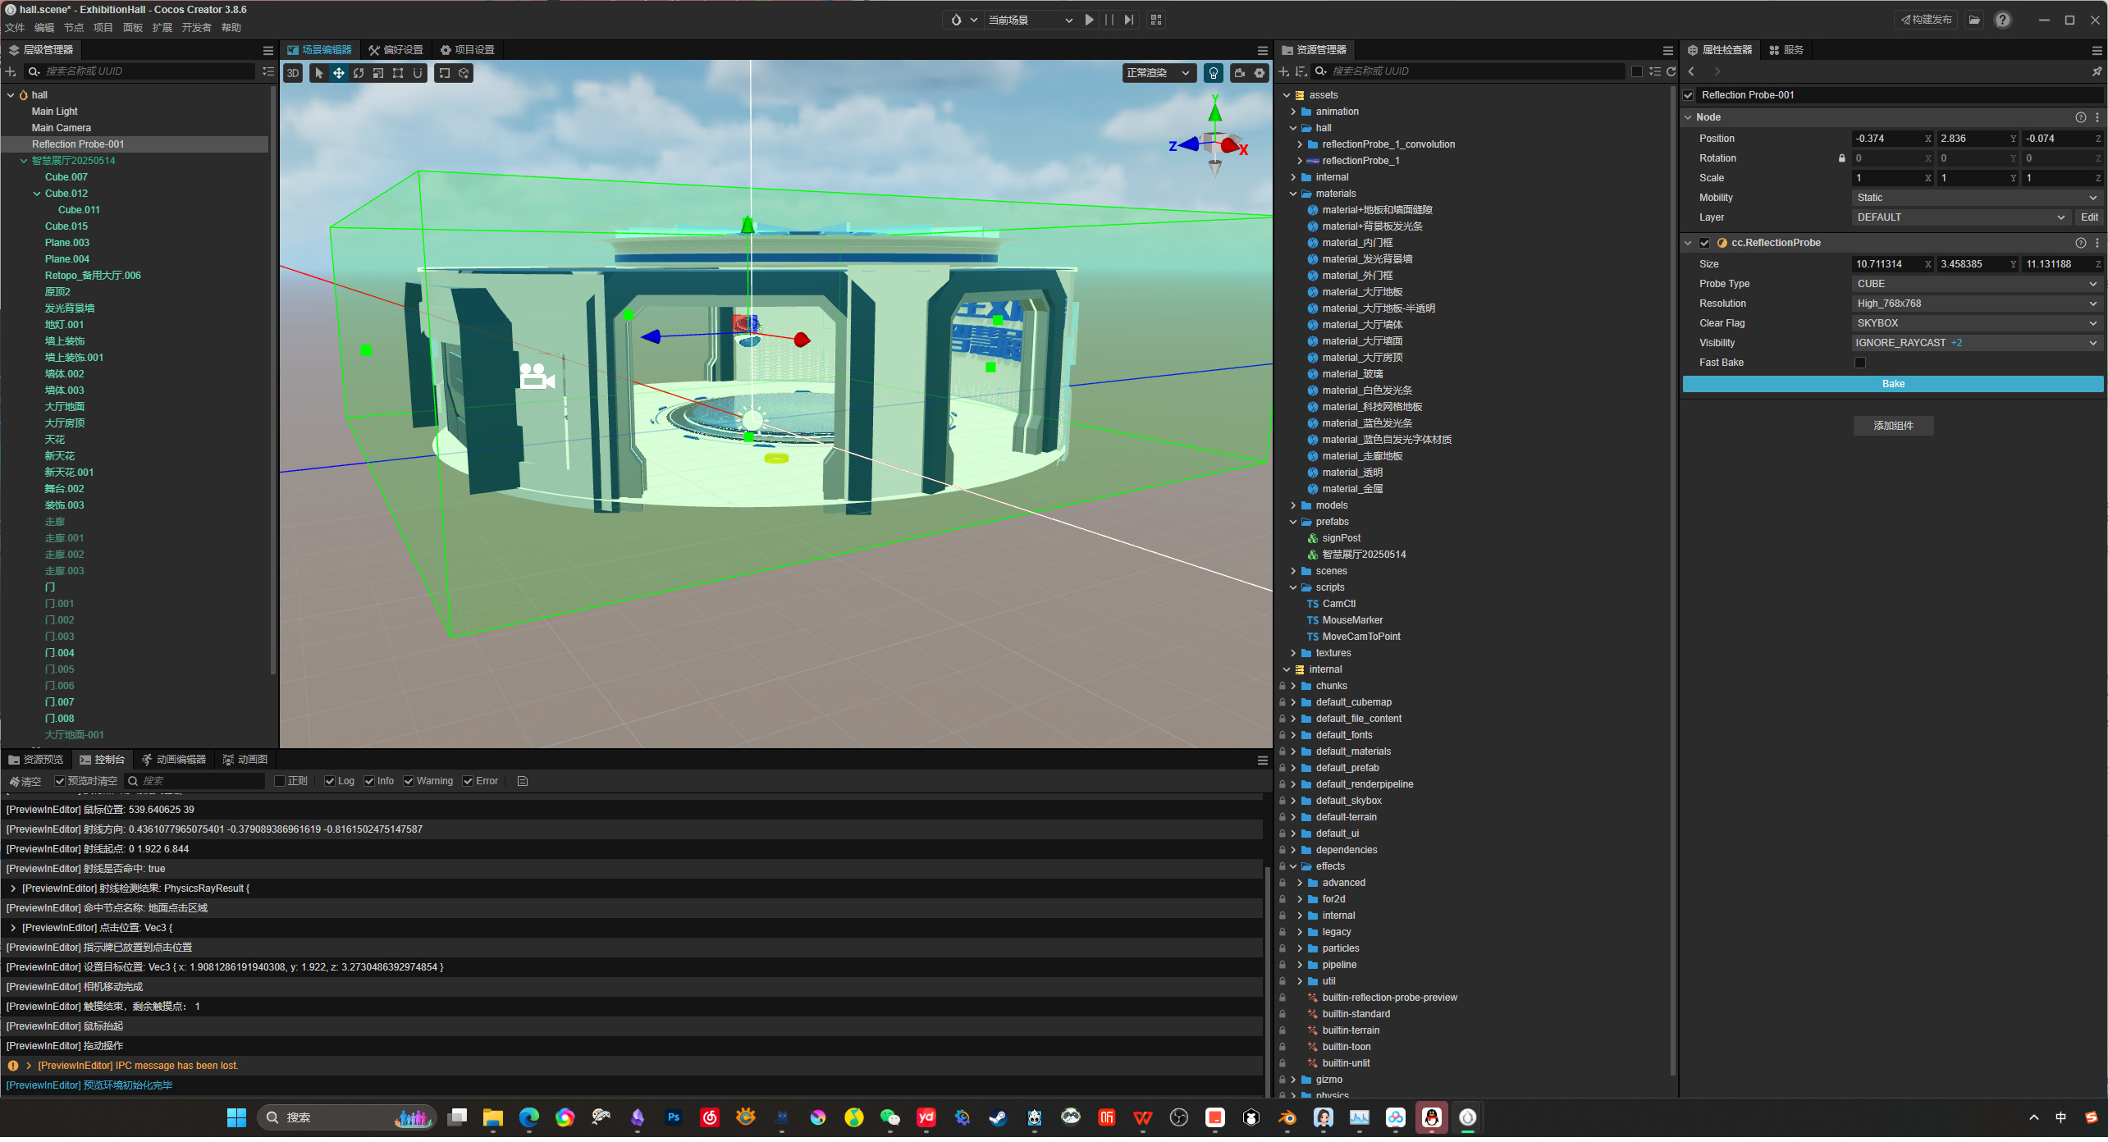Toggle the Fast Bake checkbox
The image size is (2108, 1142).
1860,363
